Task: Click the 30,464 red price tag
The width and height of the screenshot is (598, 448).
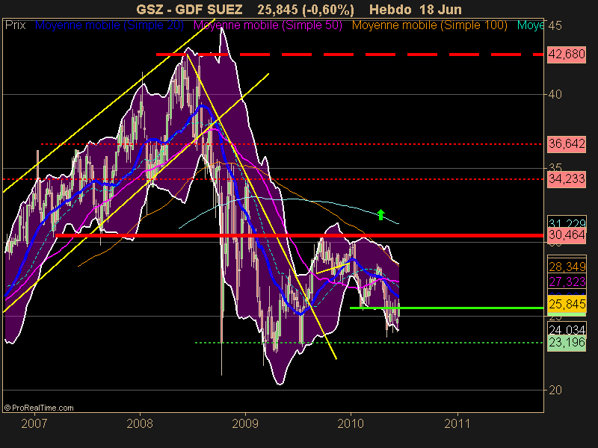Action: (567, 235)
